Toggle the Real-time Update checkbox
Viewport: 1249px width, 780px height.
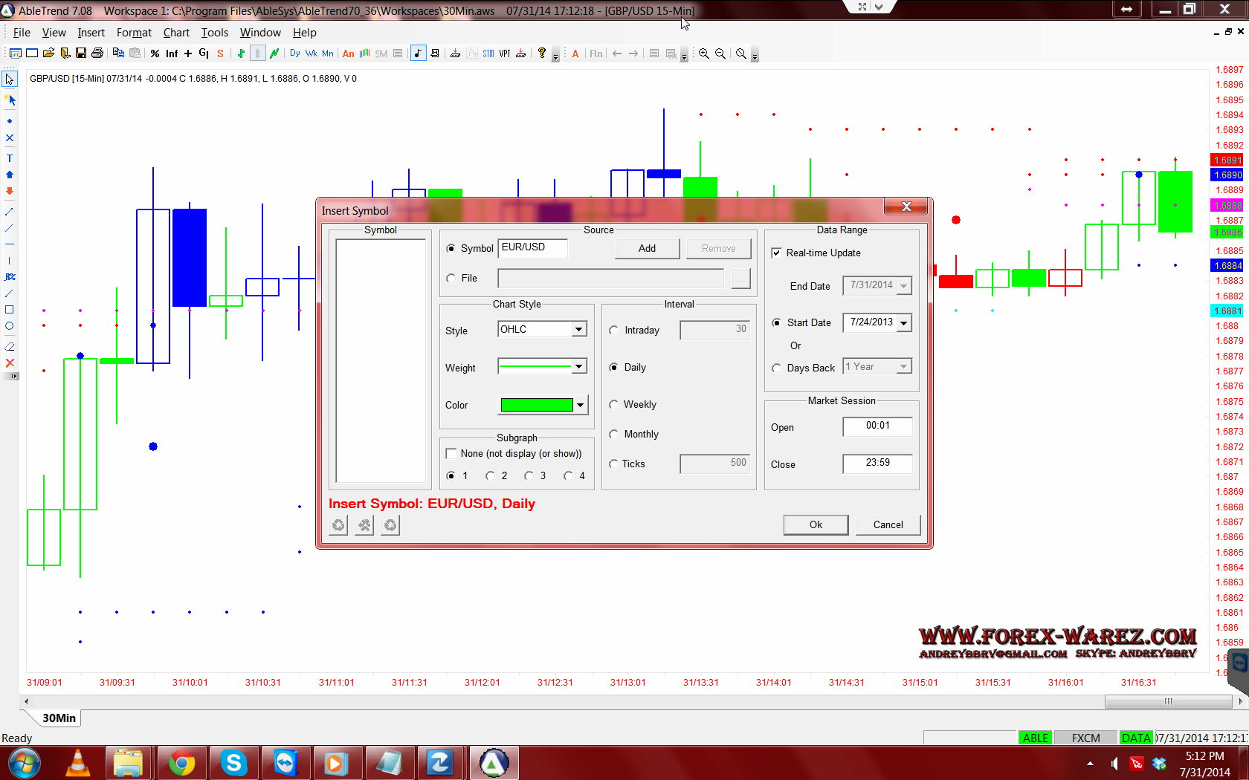(776, 253)
